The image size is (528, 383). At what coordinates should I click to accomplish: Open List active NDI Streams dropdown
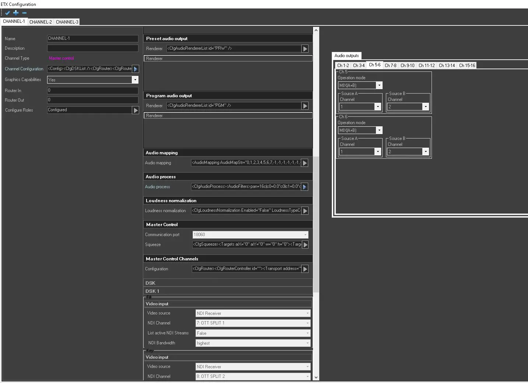click(307, 333)
